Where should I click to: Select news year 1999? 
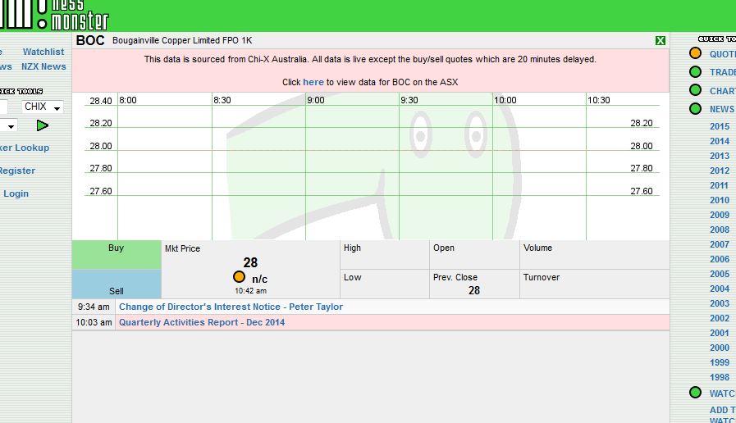(x=720, y=362)
